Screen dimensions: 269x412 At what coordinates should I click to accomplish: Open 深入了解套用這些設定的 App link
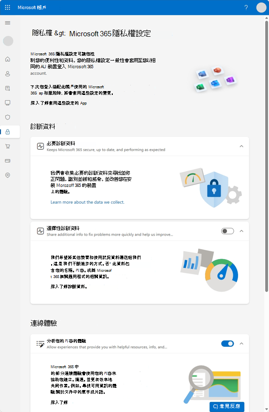click(x=58, y=103)
